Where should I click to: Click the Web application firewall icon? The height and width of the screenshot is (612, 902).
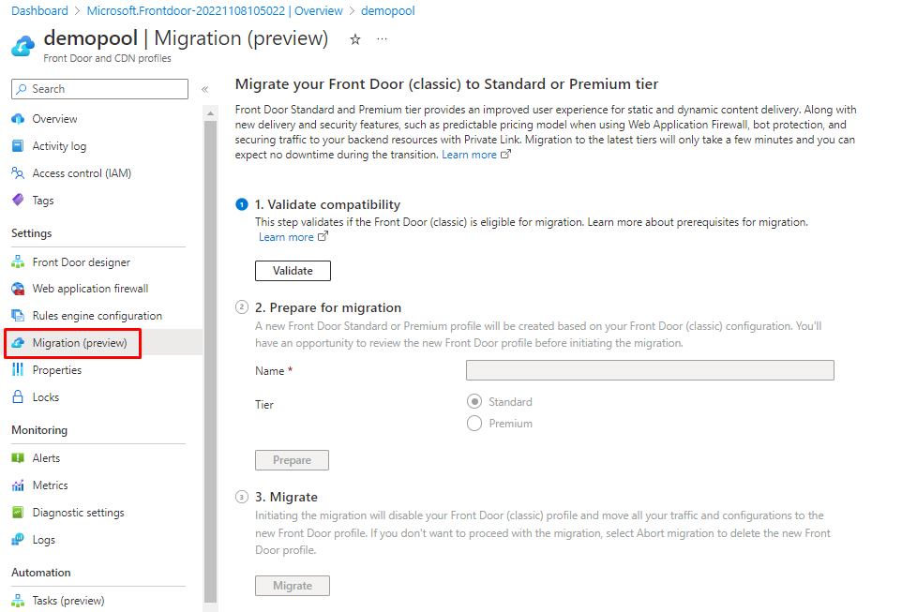coord(17,289)
